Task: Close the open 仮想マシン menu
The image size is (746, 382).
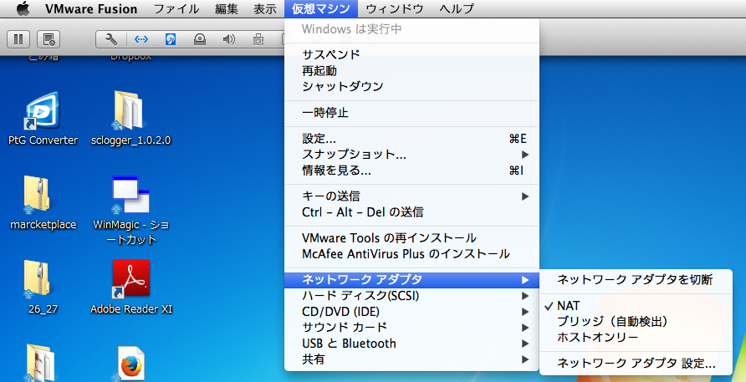Action: click(320, 8)
